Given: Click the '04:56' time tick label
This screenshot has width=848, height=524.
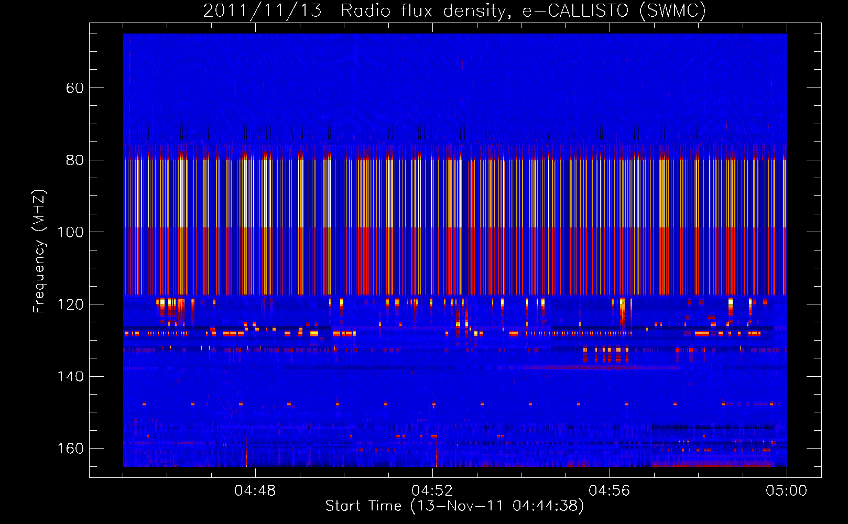Looking at the screenshot, I should point(610,491).
